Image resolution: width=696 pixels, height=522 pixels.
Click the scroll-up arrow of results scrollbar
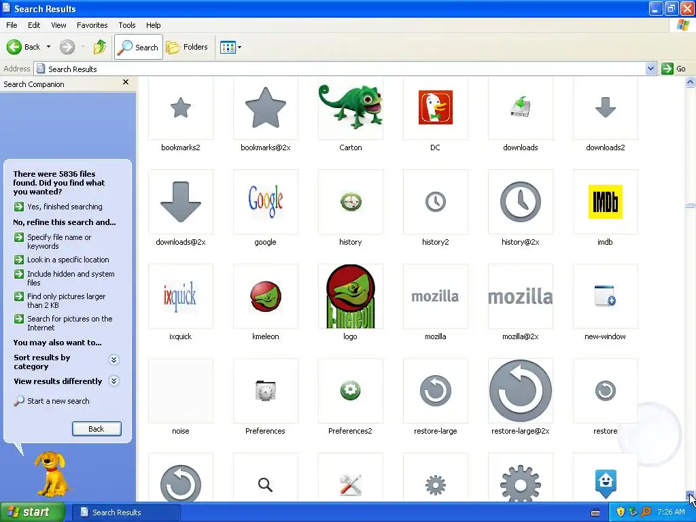pyautogui.click(x=690, y=82)
